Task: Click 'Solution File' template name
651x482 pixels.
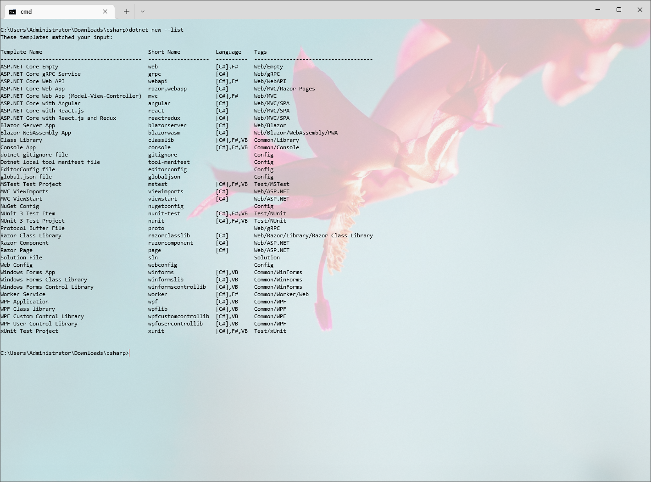Action: [21, 258]
